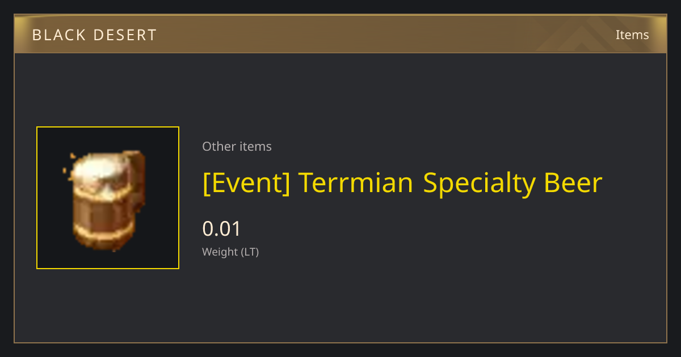Open the BLACK DESERT header title
The width and height of the screenshot is (681, 357).
(94, 35)
